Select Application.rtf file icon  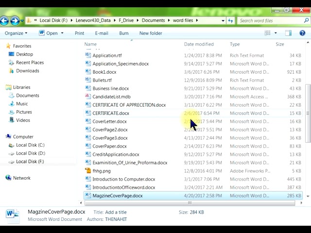[88, 55]
